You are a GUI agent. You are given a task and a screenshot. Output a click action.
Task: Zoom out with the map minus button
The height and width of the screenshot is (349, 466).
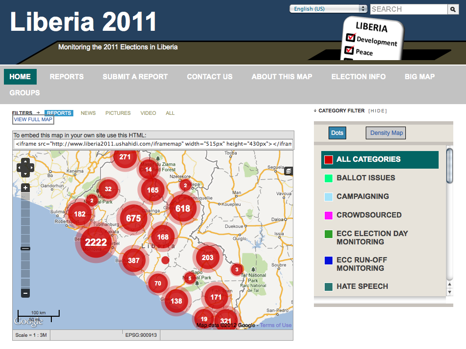click(25, 293)
